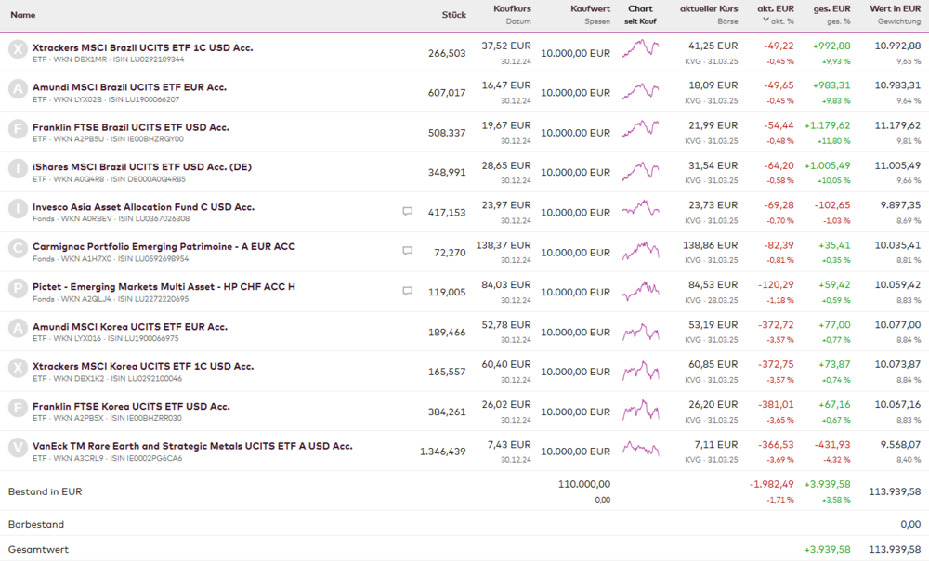Open the comment icon on Carmignac Portfolio row
Image resolution: width=929 pixels, height=563 pixels.
coord(407,251)
